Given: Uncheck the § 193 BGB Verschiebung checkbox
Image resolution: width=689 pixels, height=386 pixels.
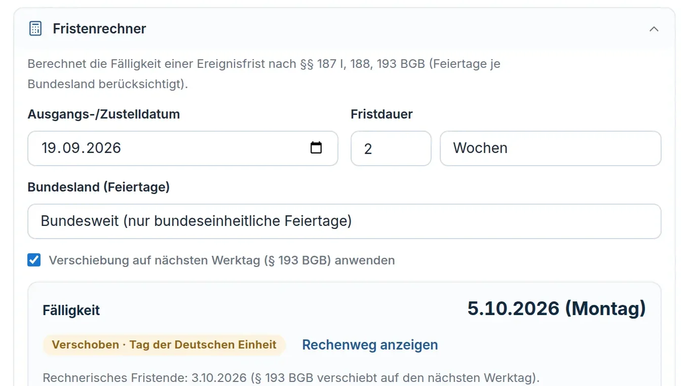Looking at the screenshot, I should click(34, 260).
